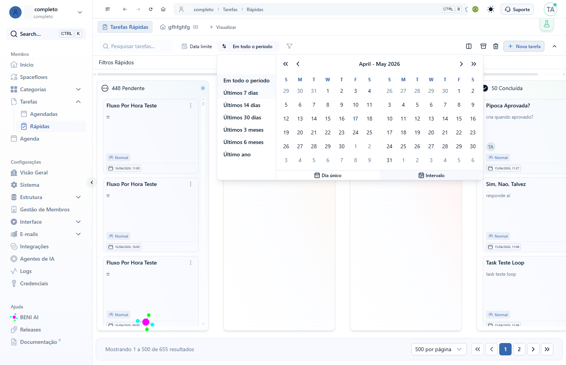Click the trash bin icon in toolbar
Screen dimensions: 566x365
496,46
